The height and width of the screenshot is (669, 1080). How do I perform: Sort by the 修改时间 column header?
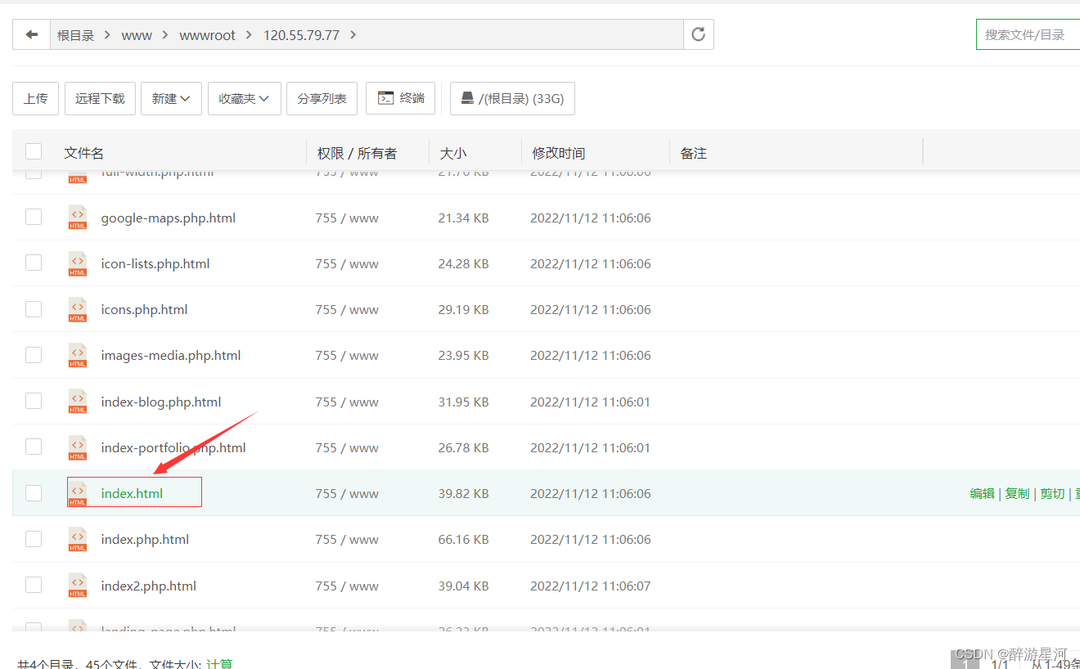pos(559,153)
